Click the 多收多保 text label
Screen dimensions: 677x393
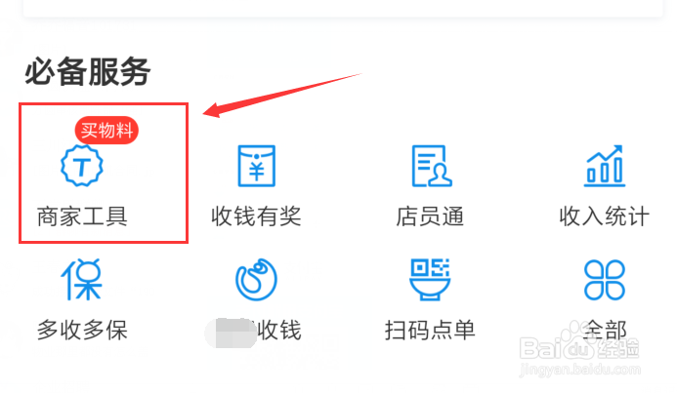(82, 331)
